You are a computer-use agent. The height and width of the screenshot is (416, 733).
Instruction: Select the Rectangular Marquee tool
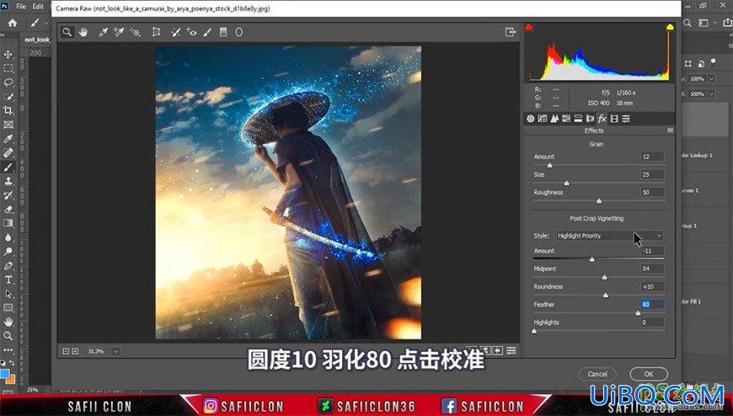8,68
